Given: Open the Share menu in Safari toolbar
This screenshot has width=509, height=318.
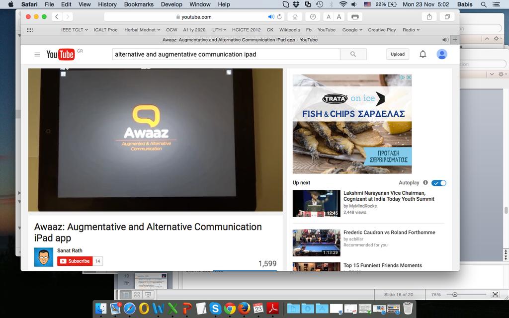Looking at the screenshot, I should click(x=429, y=17).
